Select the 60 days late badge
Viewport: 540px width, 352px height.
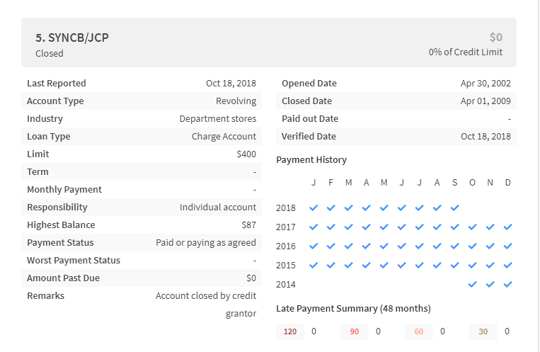419,331
